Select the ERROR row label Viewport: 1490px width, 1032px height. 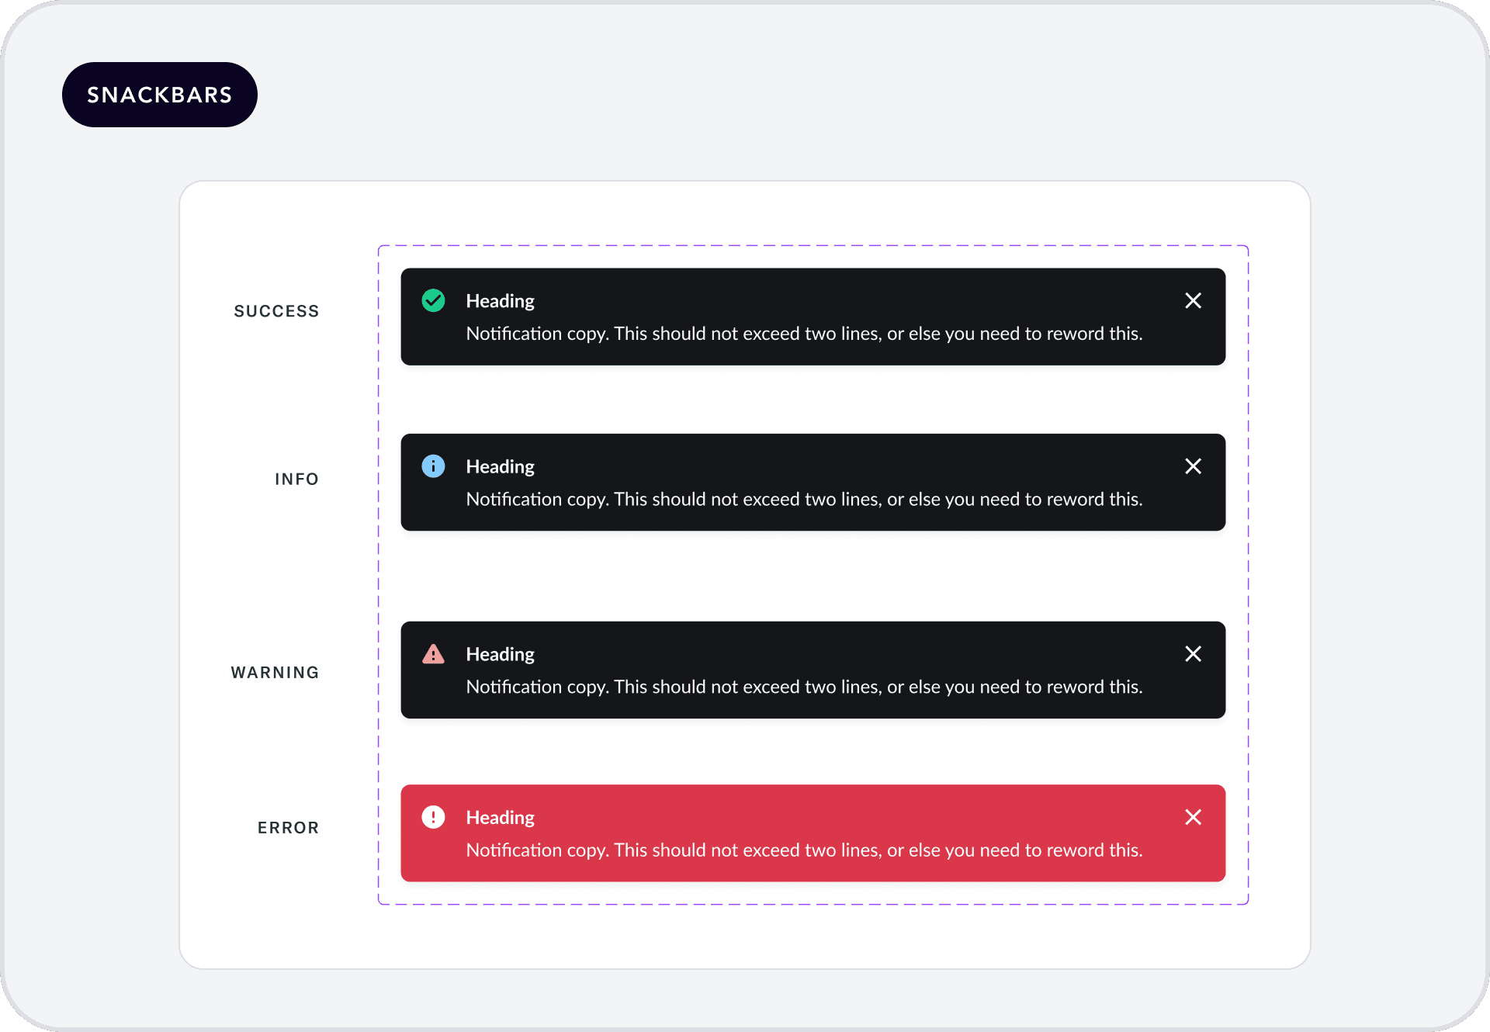click(288, 828)
